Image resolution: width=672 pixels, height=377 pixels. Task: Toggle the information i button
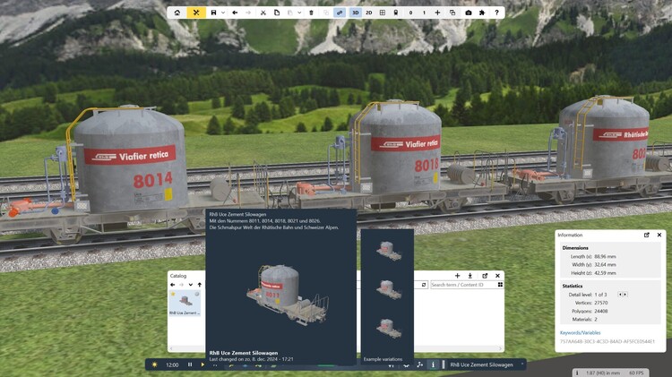coord(433,365)
